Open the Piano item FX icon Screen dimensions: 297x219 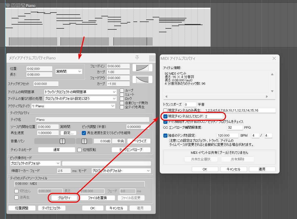pos(18,5)
